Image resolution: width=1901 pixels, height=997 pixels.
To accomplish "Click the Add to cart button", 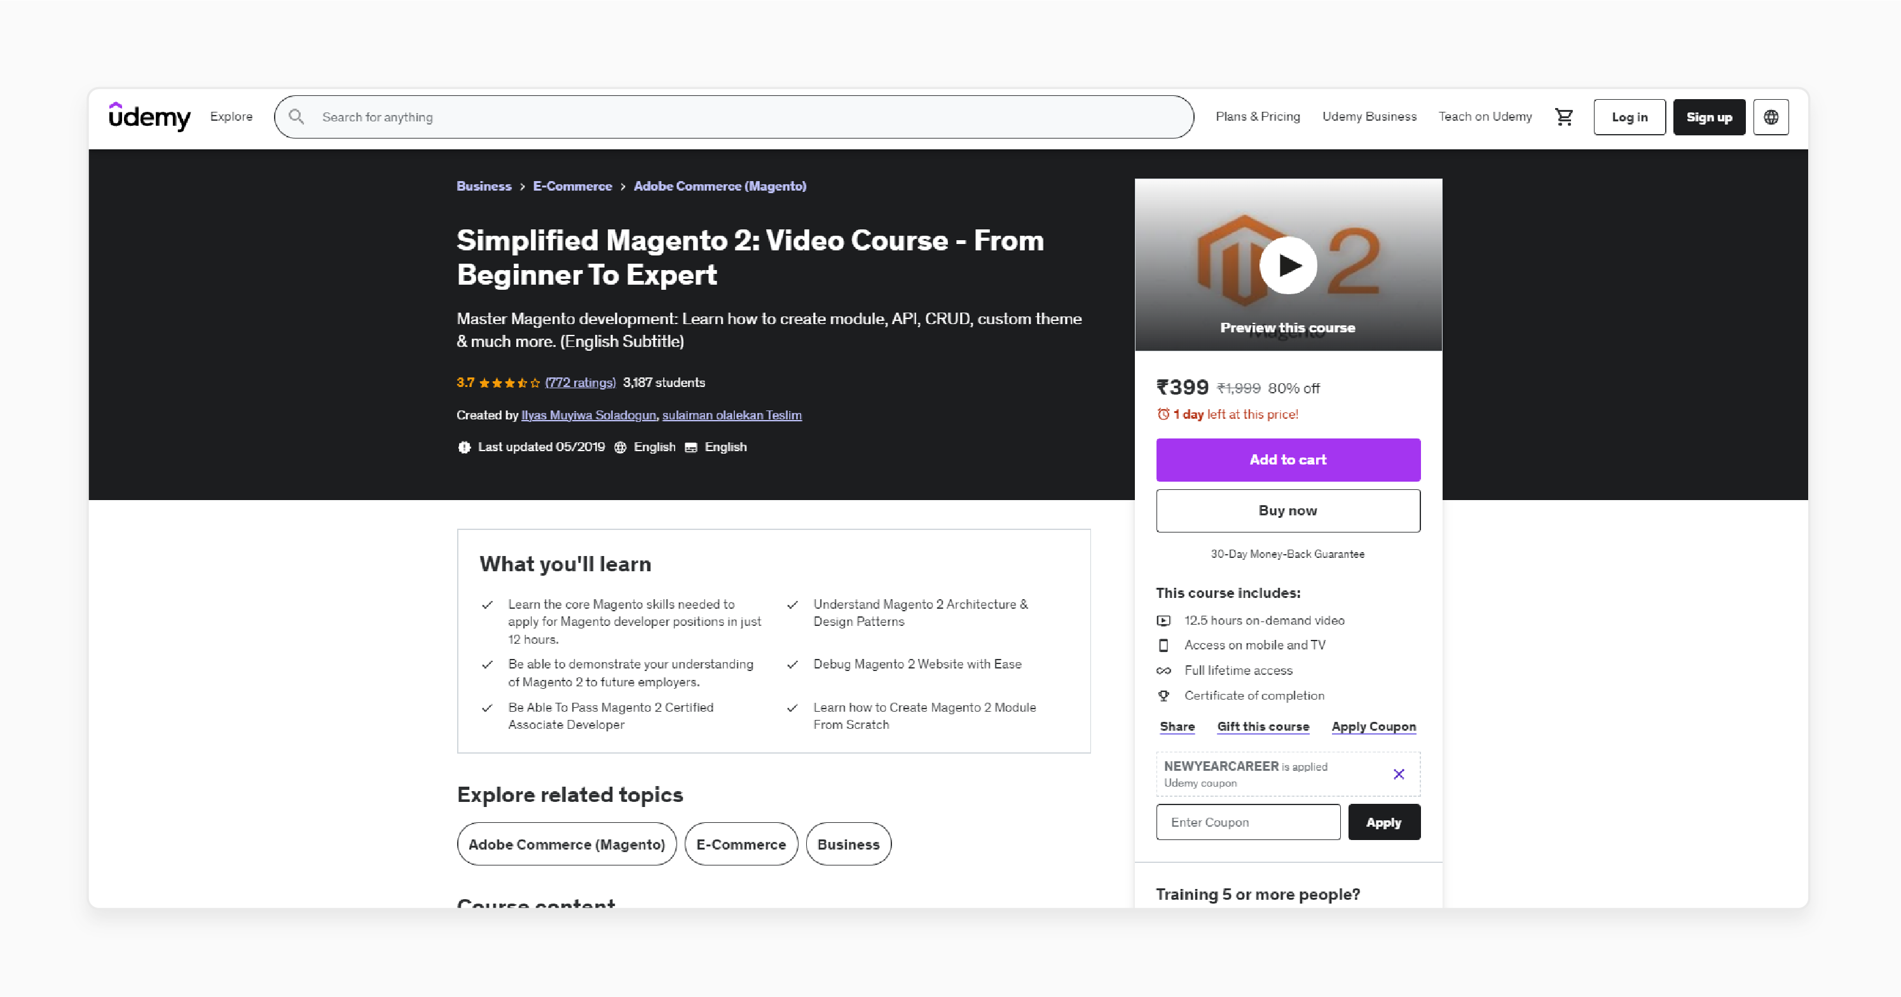I will point(1289,459).
